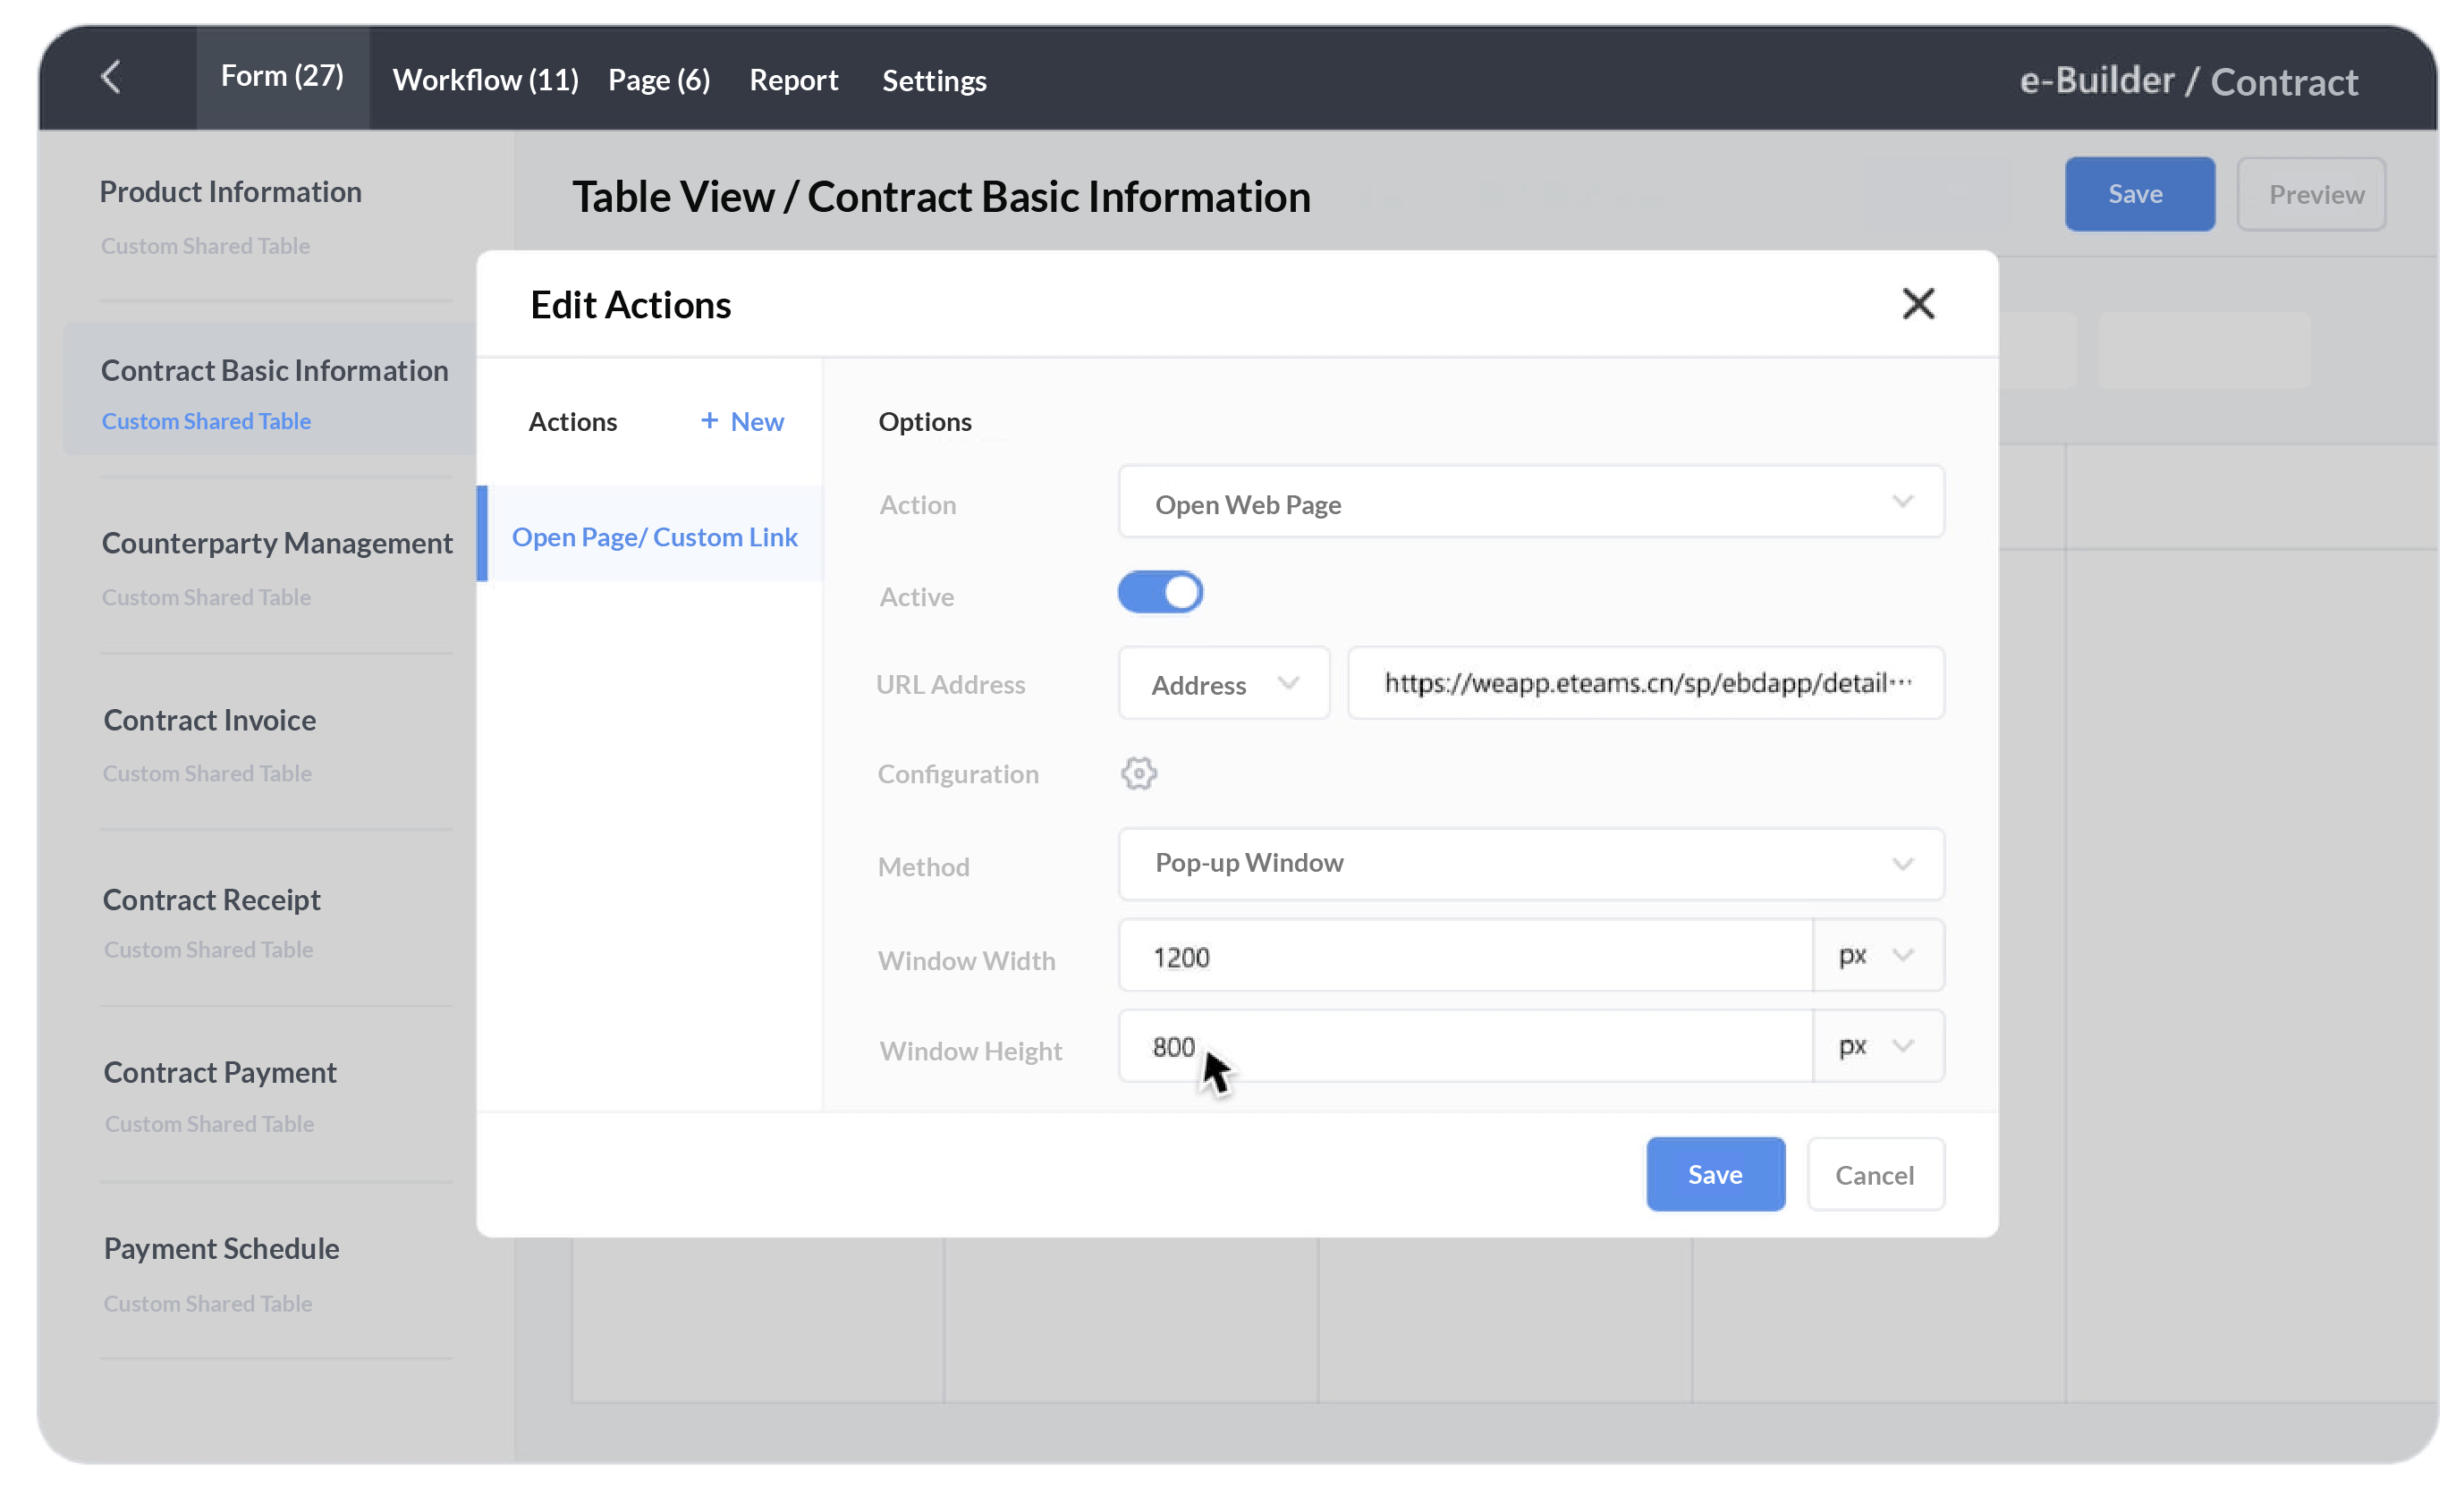
Task: Select Contract Invoice in the sidebar
Action: click(209, 719)
